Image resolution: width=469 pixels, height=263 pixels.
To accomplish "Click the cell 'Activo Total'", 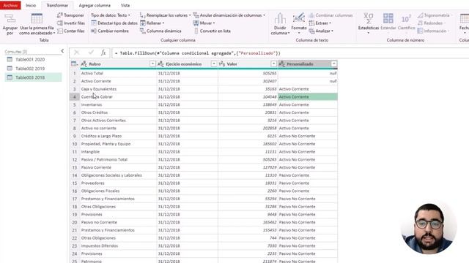I will [x=118, y=73].
